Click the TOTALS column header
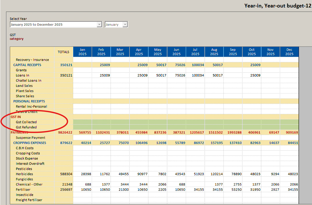This screenshot has width=312, height=205. 64,52
